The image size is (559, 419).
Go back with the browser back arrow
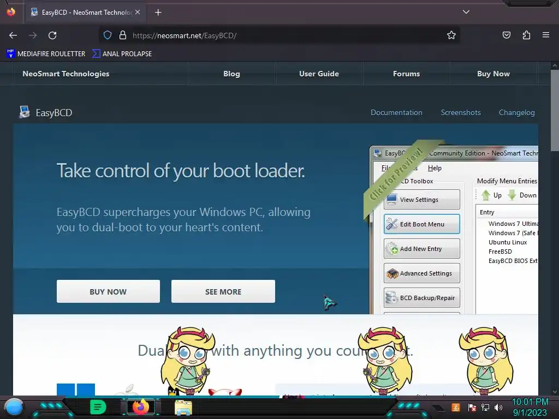tap(13, 35)
